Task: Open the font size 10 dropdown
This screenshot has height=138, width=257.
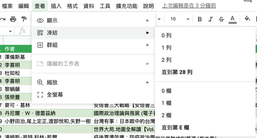Action: click(180, 19)
